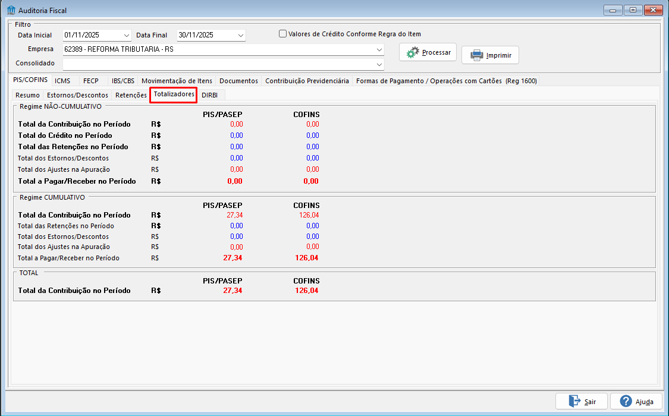669x416 pixels.
Task: Click the Regime CUMULATIVO group title
Action: (x=52, y=198)
